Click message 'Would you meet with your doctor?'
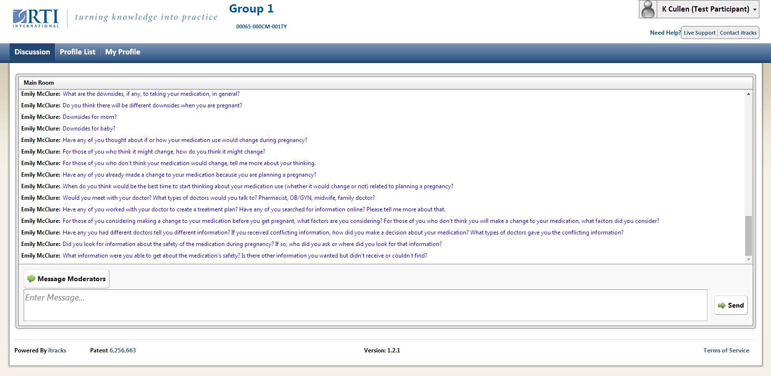The image size is (771, 376). (218, 198)
